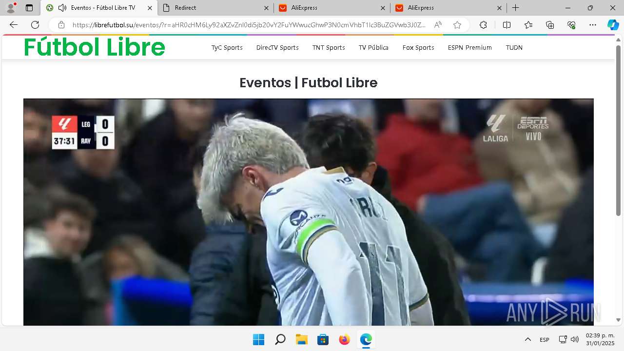
Task: Open the TNT Sports channel
Action: click(x=329, y=48)
